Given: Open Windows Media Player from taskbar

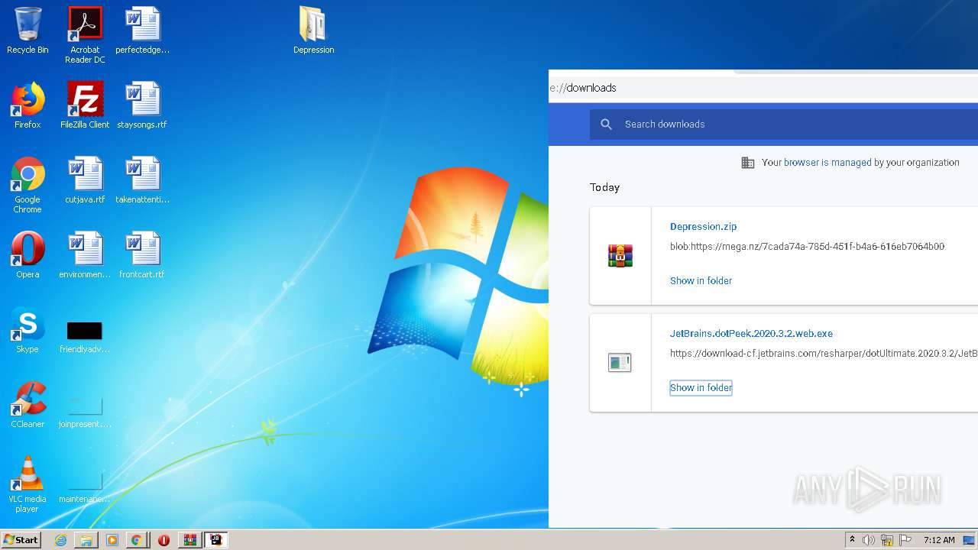Looking at the screenshot, I should coord(112,540).
